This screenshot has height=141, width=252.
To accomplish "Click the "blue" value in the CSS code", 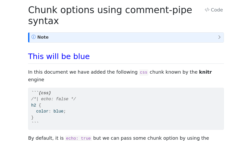I will click(x=58, y=111).
